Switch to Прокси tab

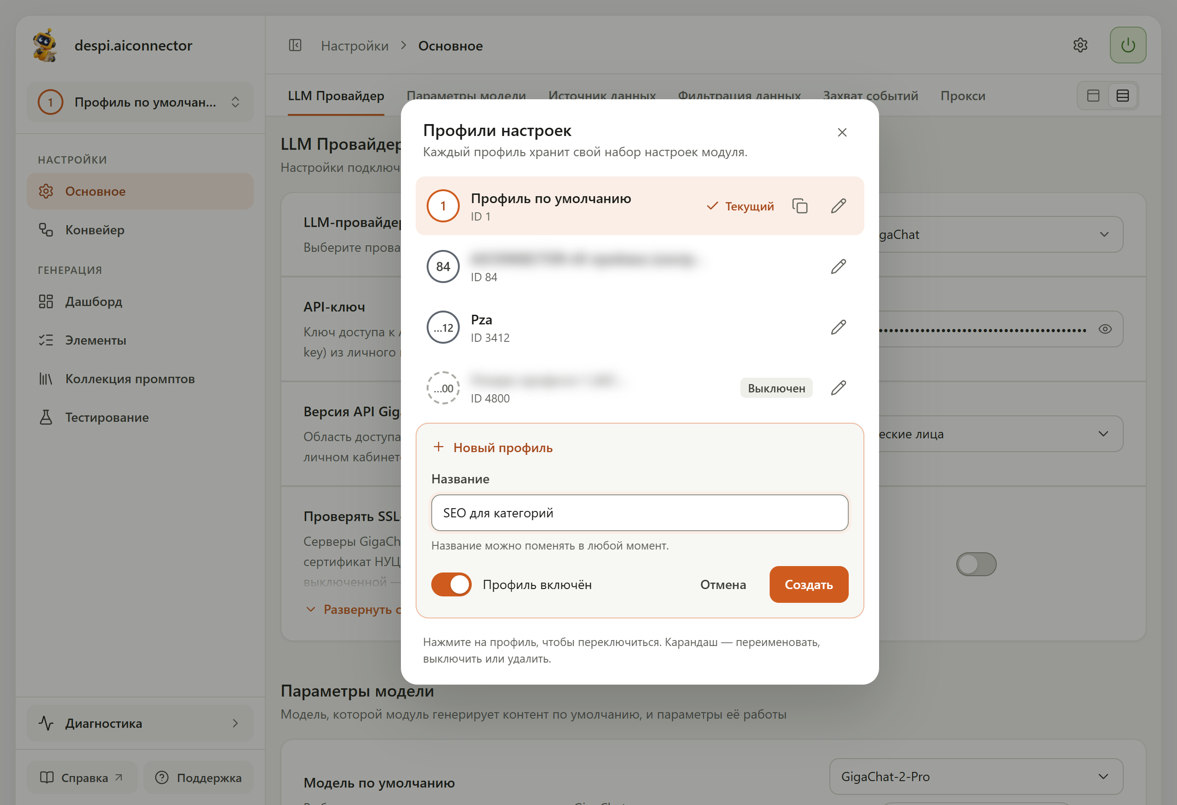pos(963,96)
